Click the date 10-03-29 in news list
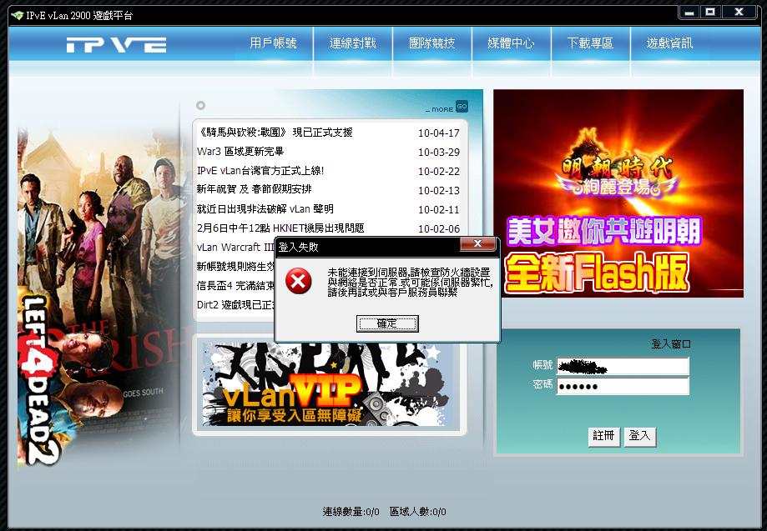The image size is (767, 531). [x=439, y=153]
